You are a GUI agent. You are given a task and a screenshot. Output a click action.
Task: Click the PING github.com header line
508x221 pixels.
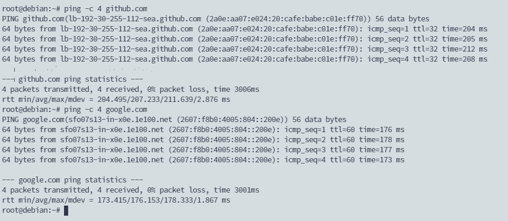coord(215,19)
